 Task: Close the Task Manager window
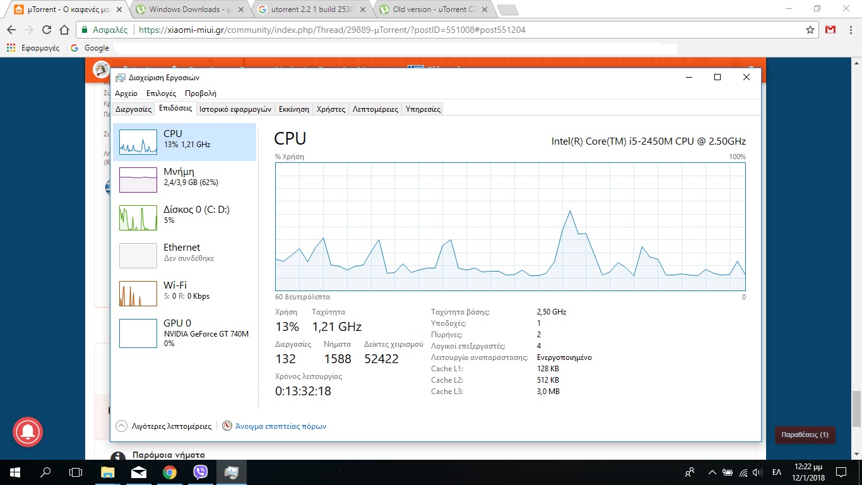[747, 77]
